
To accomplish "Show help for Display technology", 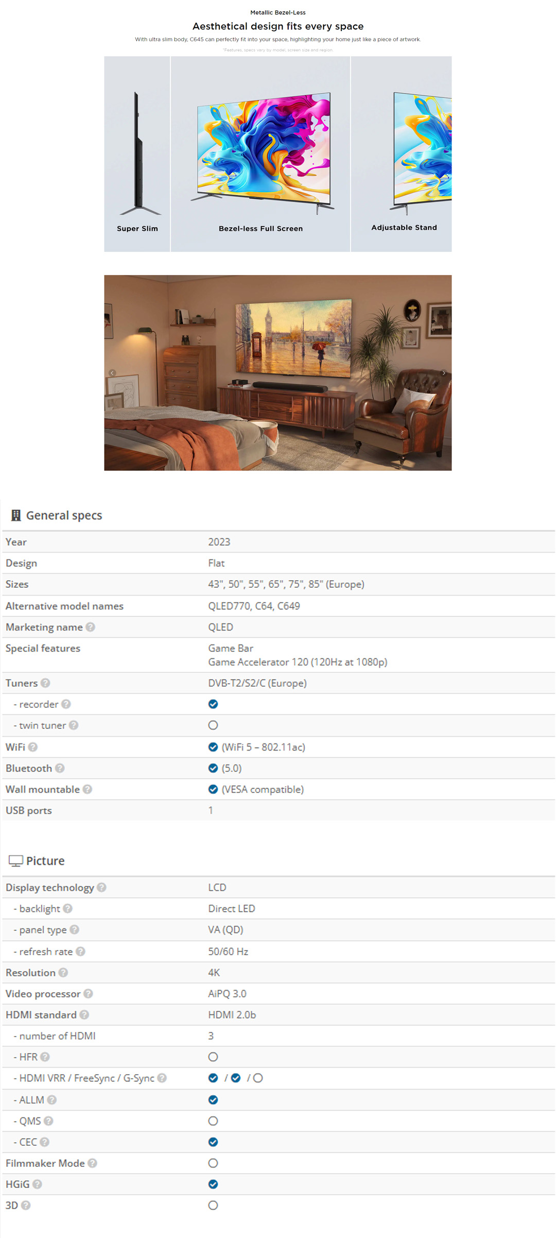I will point(101,887).
